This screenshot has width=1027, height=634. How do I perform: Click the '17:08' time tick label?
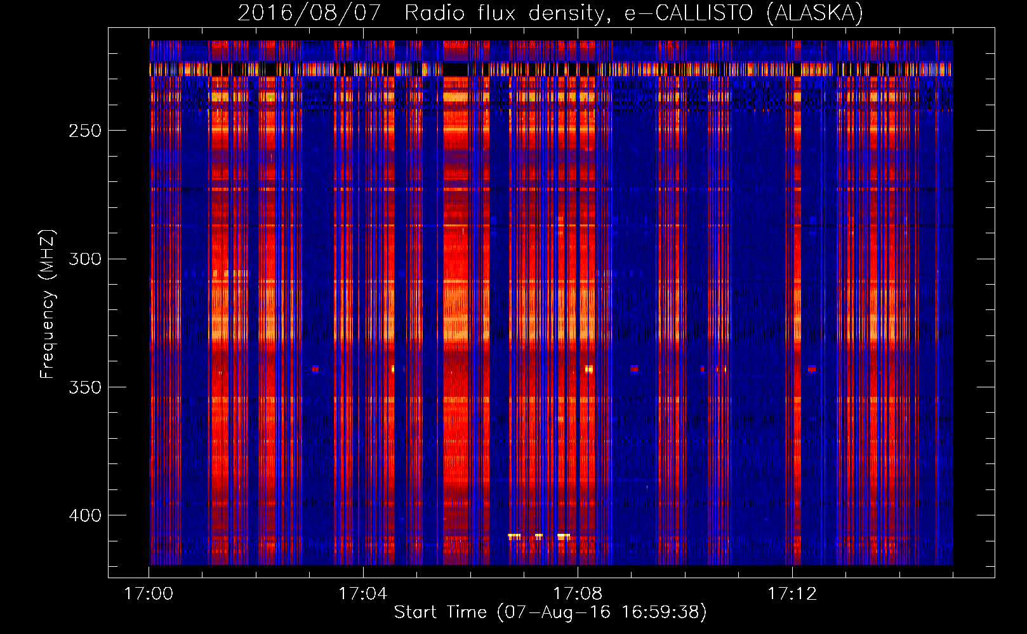(578, 593)
